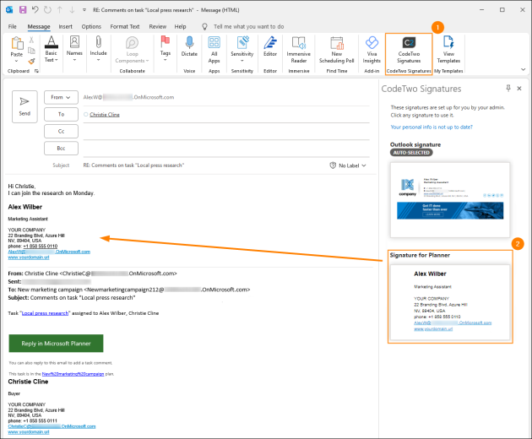Screen dimensions: 532x439
Task: Click the To recipients button
Action: [x=61, y=114]
